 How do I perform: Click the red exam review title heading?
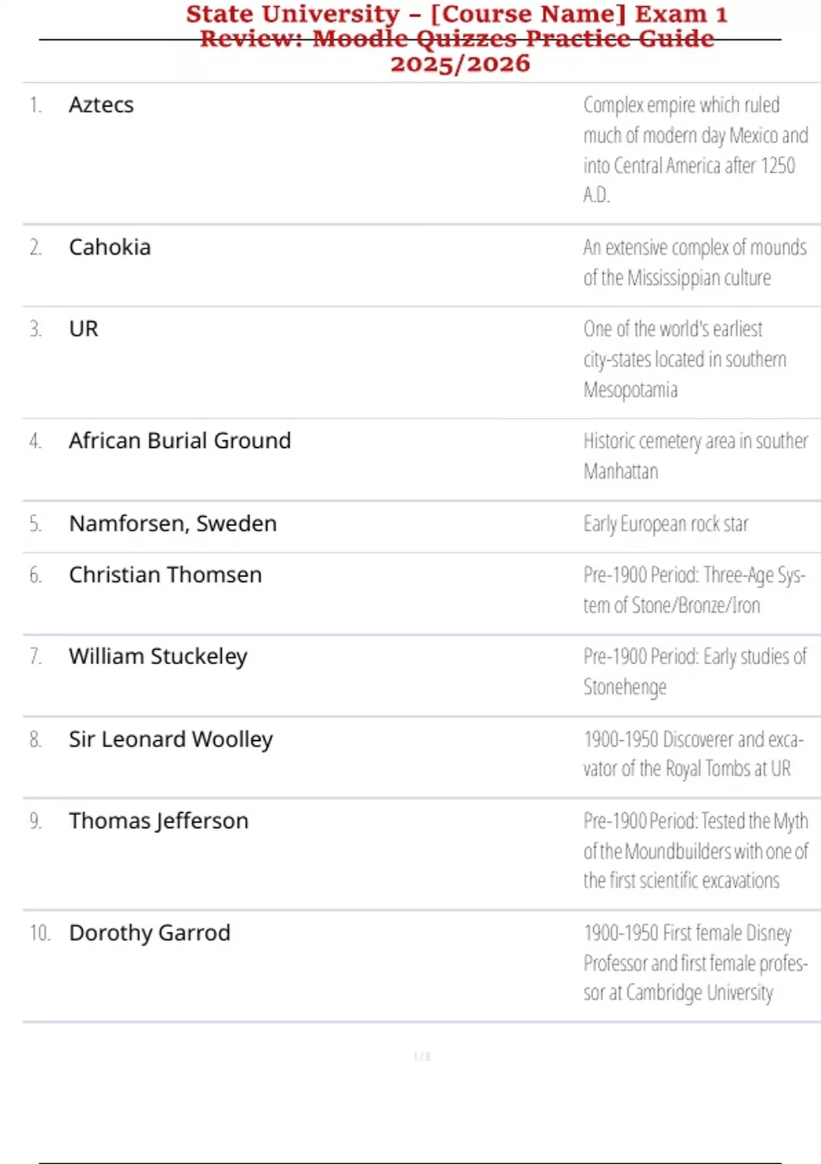click(x=456, y=26)
